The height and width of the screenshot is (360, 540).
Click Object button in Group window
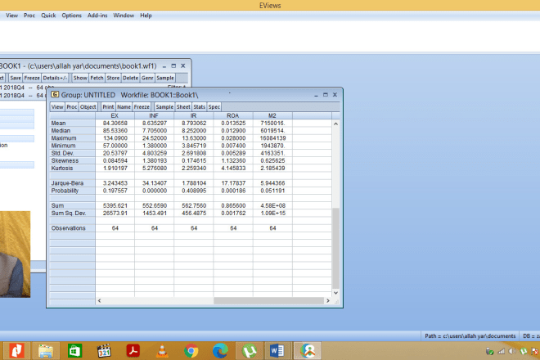(88, 107)
